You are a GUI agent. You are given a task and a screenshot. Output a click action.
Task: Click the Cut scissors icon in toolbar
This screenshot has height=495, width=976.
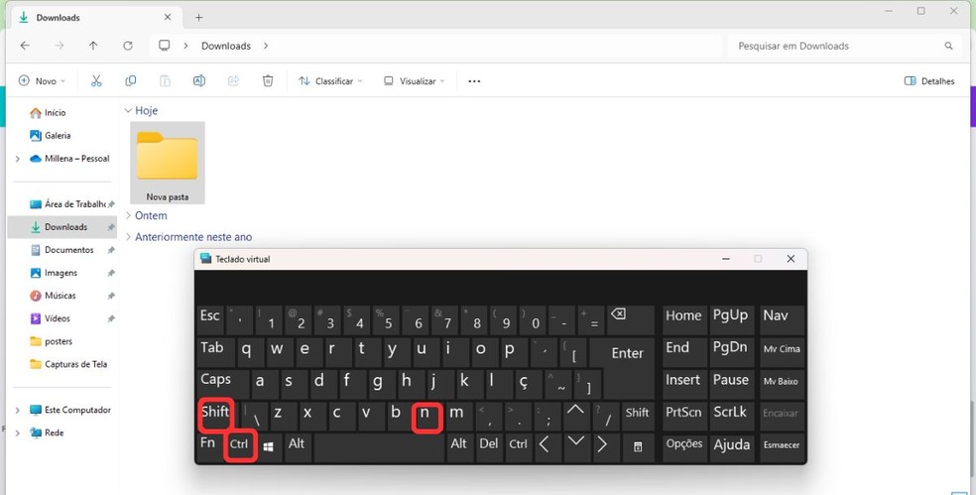tap(96, 81)
